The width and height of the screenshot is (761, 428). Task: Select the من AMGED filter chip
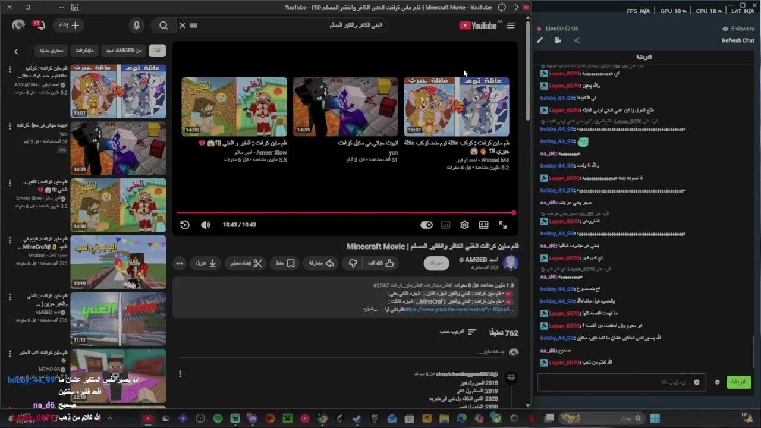[x=124, y=50]
